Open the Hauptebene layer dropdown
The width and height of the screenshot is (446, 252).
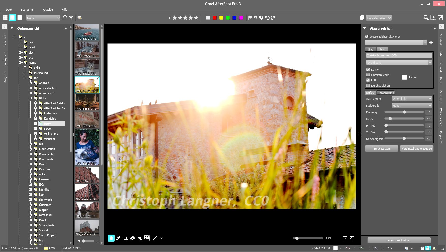click(378, 18)
